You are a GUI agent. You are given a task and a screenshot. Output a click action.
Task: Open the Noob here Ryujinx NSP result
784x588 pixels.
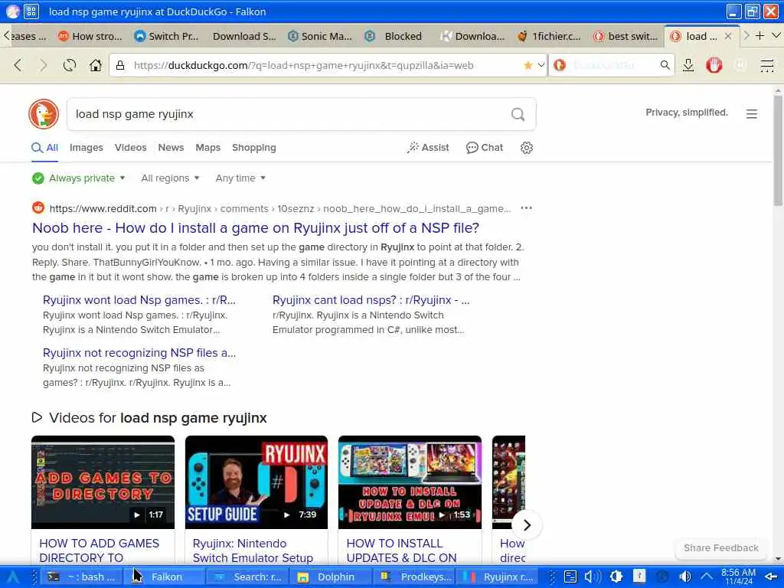coord(256,228)
